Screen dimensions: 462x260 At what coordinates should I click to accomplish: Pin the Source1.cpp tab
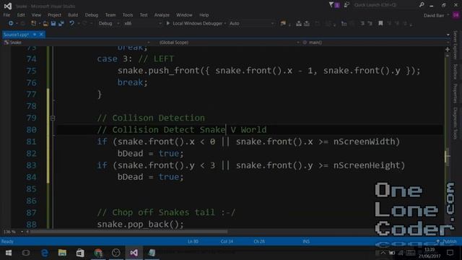pyautogui.click(x=35, y=35)
